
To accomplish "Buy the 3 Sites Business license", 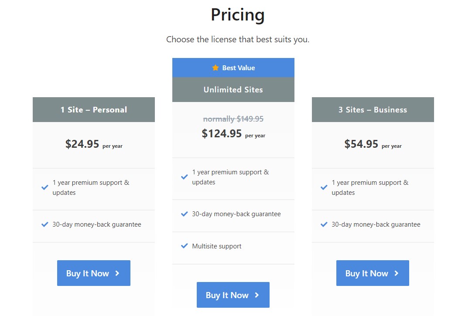I will point(373,273).
